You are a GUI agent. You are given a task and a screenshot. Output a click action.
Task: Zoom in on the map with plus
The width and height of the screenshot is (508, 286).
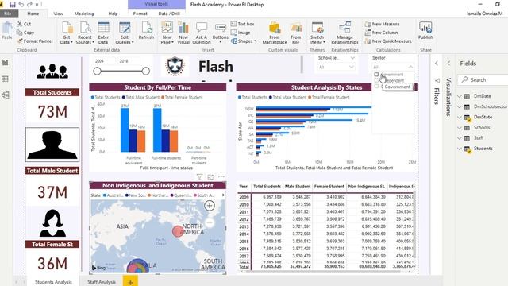210,206
